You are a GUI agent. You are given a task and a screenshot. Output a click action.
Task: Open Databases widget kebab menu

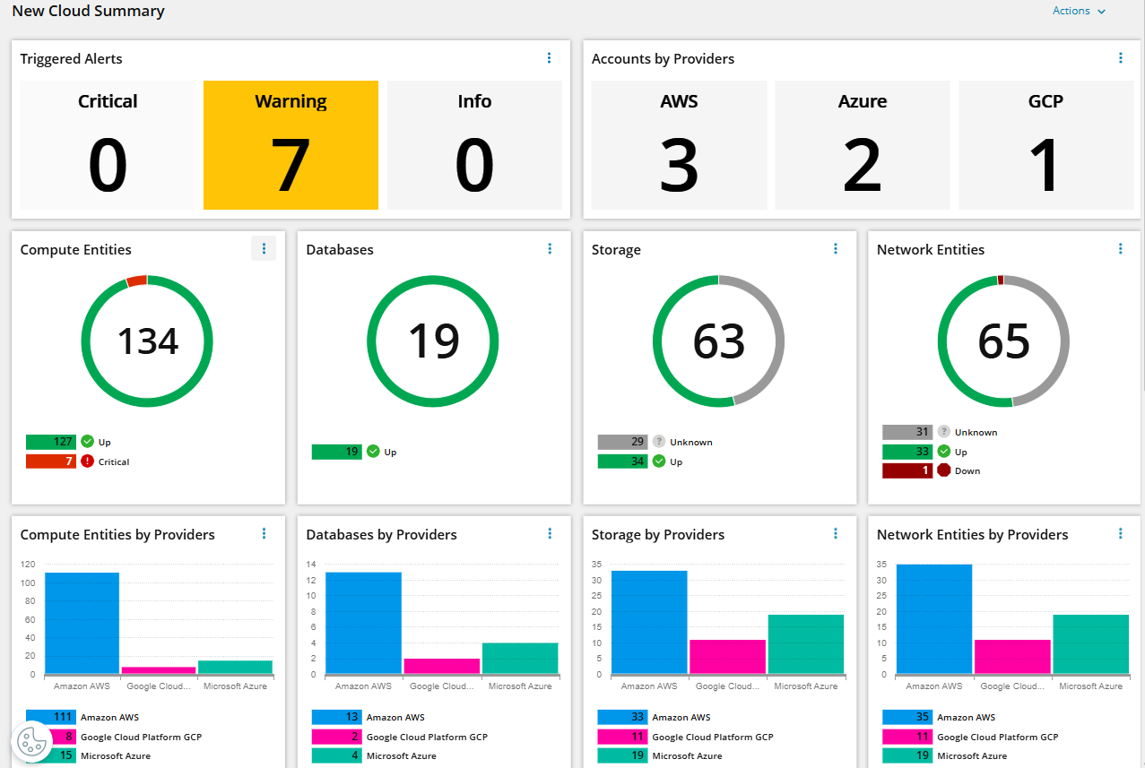(550, 249)
